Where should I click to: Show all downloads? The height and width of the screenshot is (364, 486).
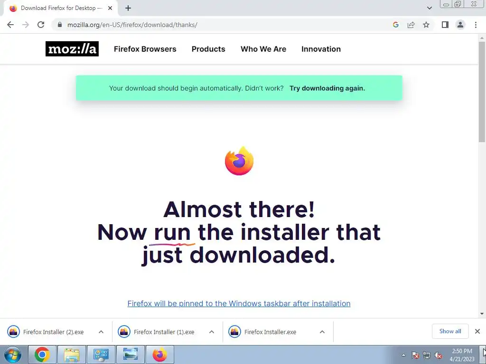tap(450, 331)
